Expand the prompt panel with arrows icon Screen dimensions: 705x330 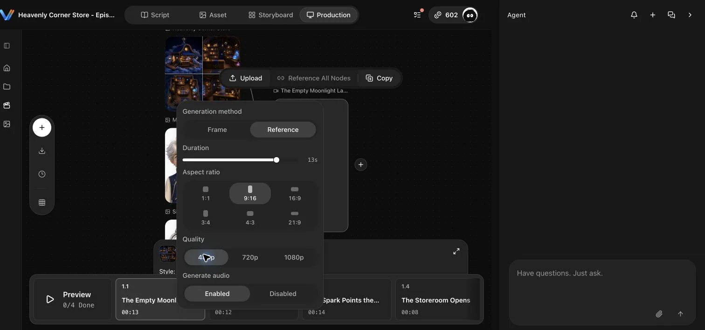456,251
